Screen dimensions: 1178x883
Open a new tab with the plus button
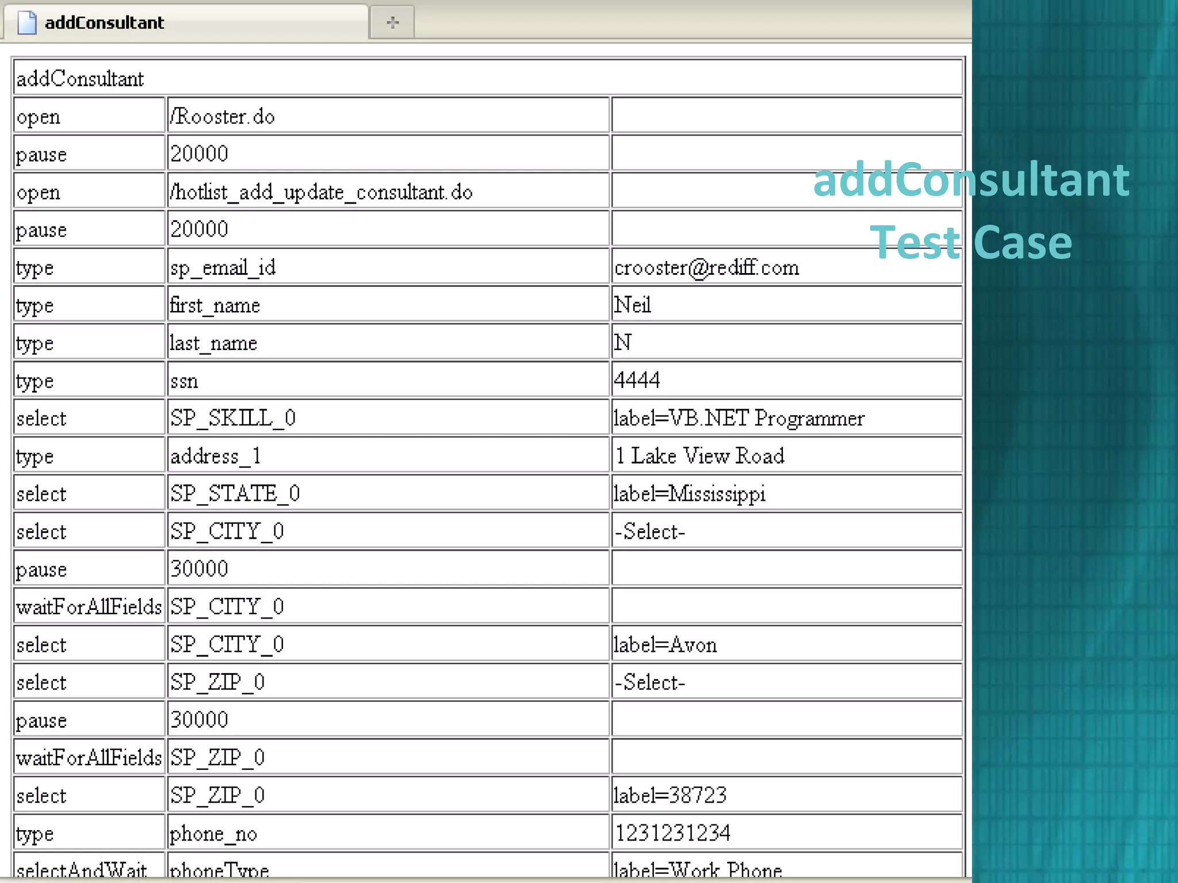coord(392,22)
